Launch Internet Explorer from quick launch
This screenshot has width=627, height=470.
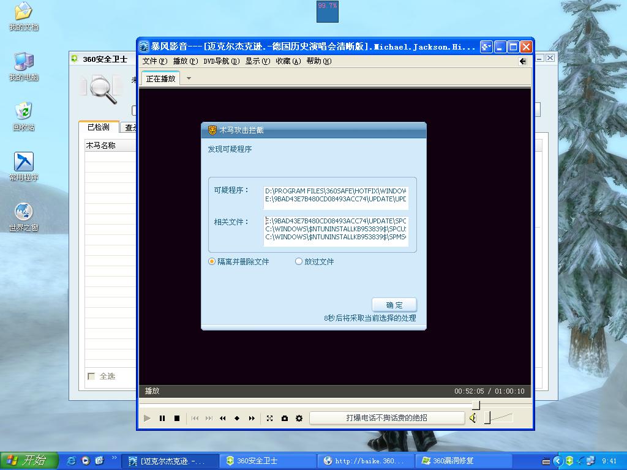(72, 461)
